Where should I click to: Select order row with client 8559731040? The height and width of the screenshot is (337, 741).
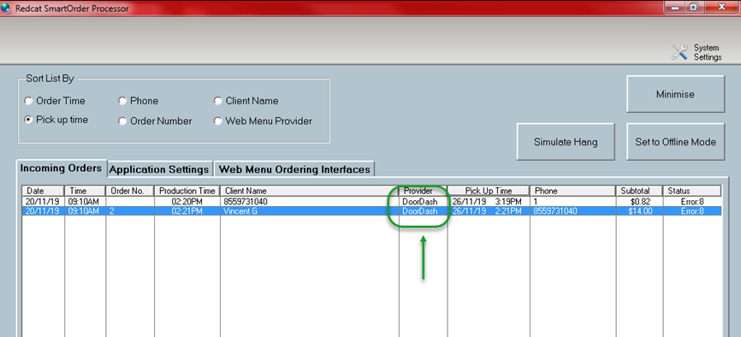372,201
